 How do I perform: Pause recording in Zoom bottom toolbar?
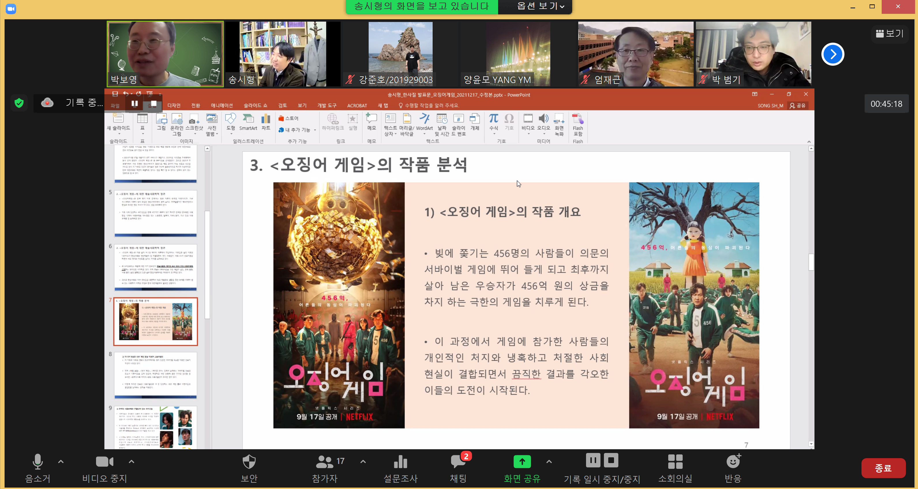(593, 460)
